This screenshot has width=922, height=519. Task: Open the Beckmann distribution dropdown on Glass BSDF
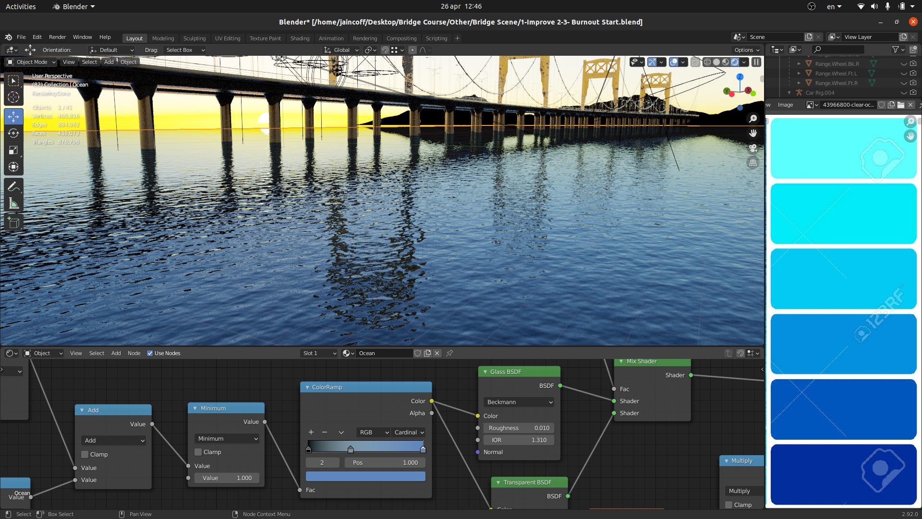point(519,402)
